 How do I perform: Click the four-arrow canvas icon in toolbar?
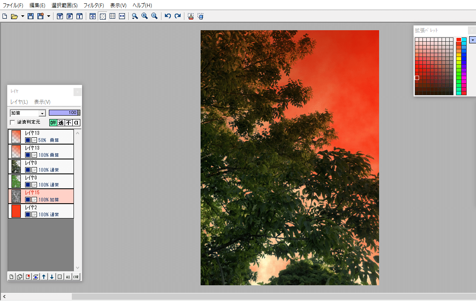(x=93, y=16)
